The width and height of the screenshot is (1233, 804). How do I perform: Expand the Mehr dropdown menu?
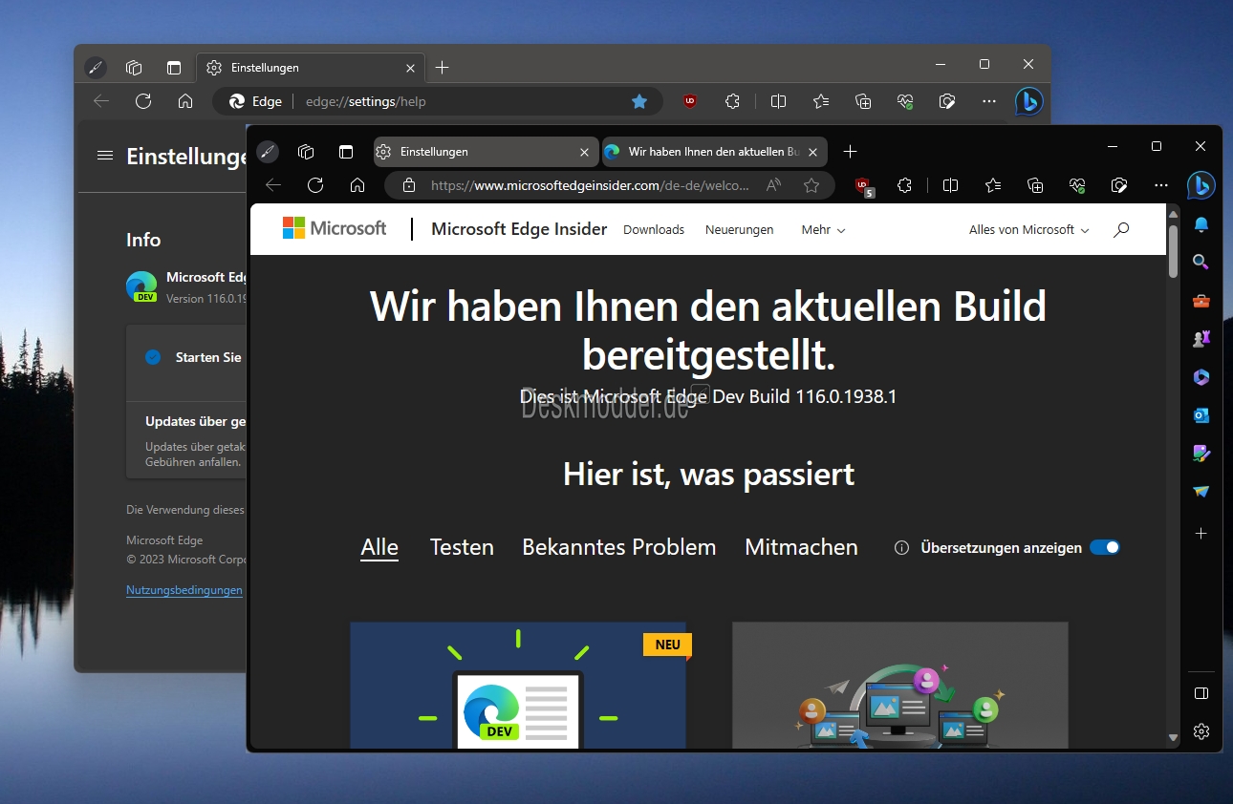pos(823,230)
